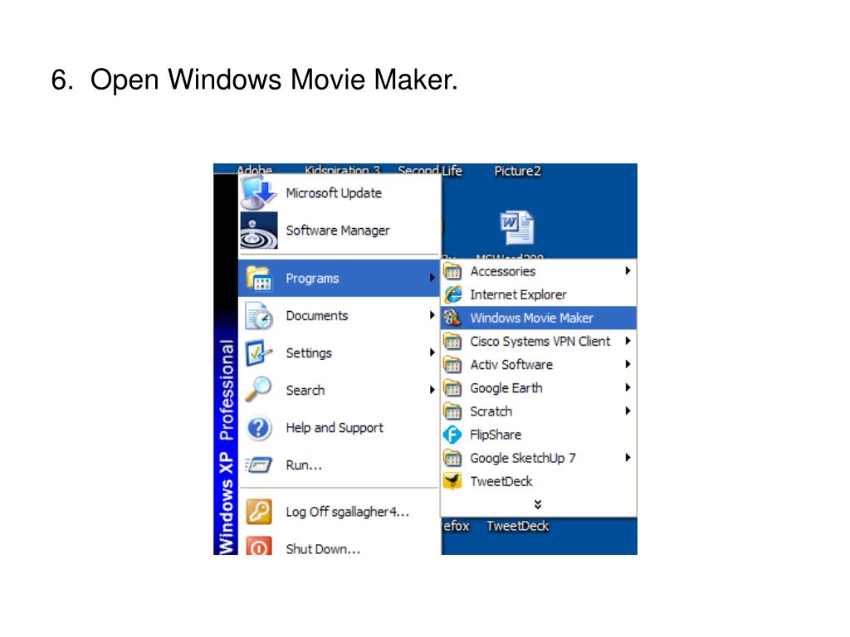Open Microsoft Update from the Start menu
The height and width of the screenshot is (637, 850).
pos(340,192)
